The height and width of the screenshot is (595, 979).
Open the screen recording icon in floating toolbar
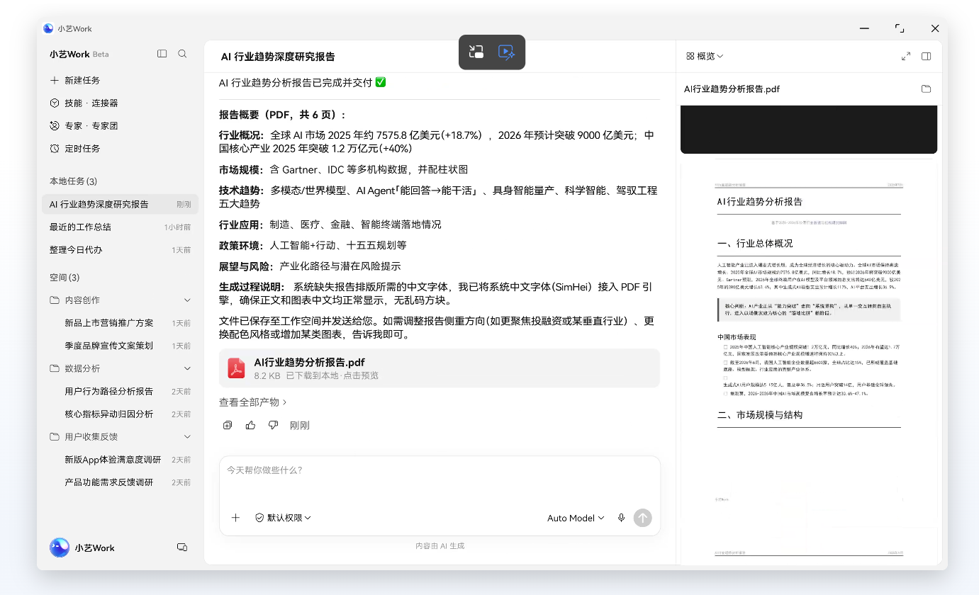(506, 52)
